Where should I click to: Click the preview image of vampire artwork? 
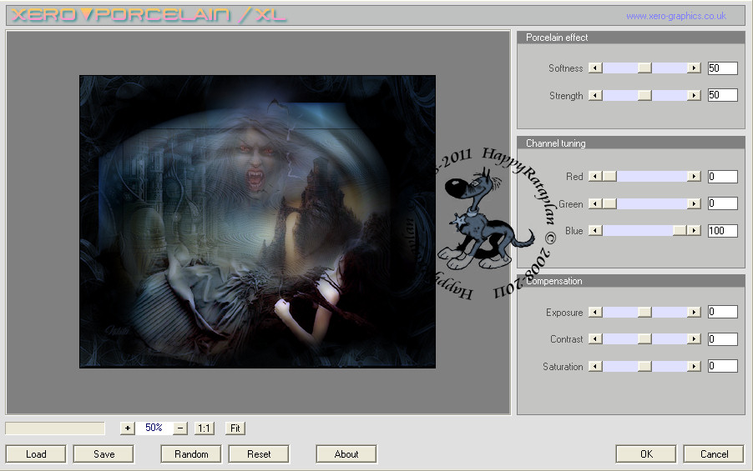point(257,222)
